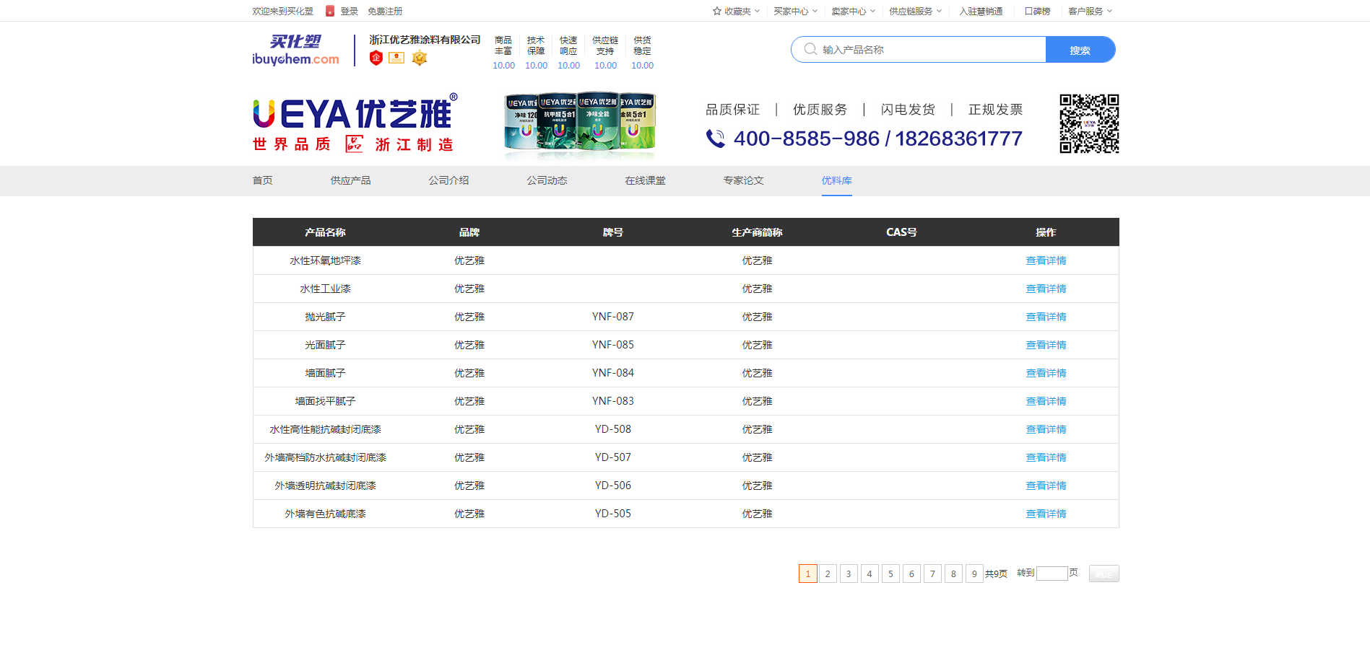The image size is (1370, 650).
Task: Click current page 1 button
Action: point(808,574)
